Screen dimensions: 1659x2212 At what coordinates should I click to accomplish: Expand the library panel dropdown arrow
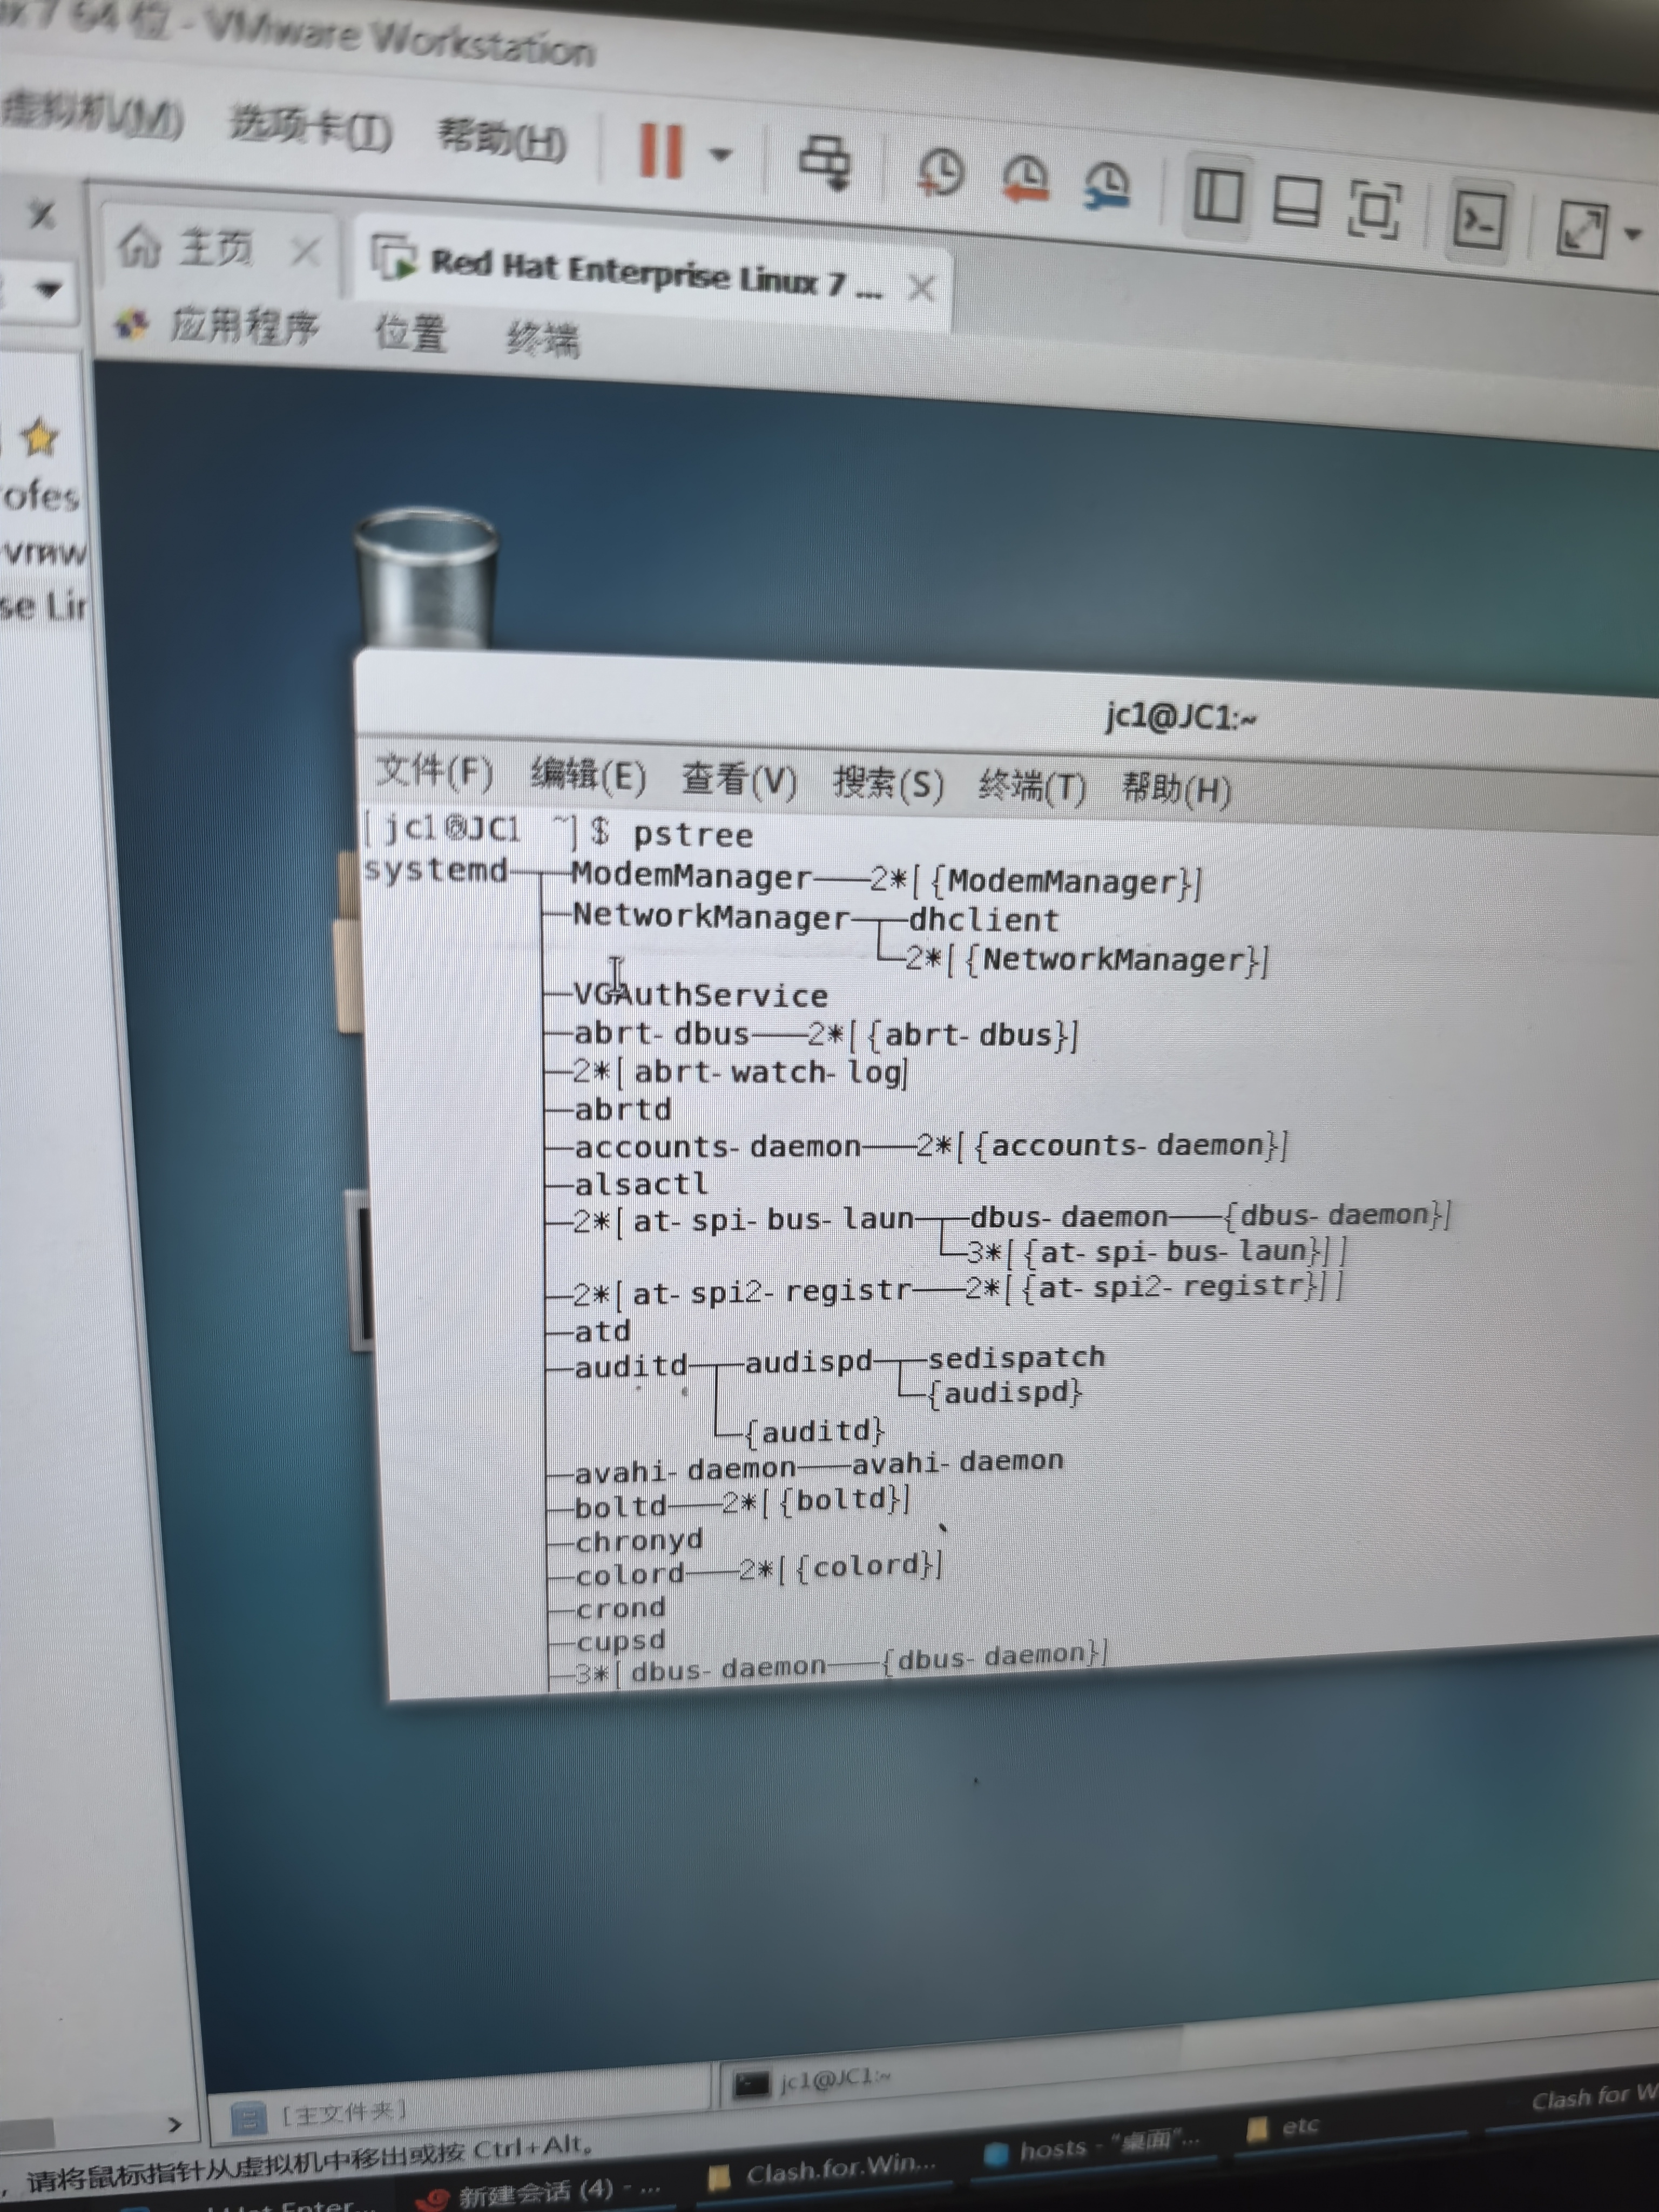pyautogui.click(x=47, y=290)
